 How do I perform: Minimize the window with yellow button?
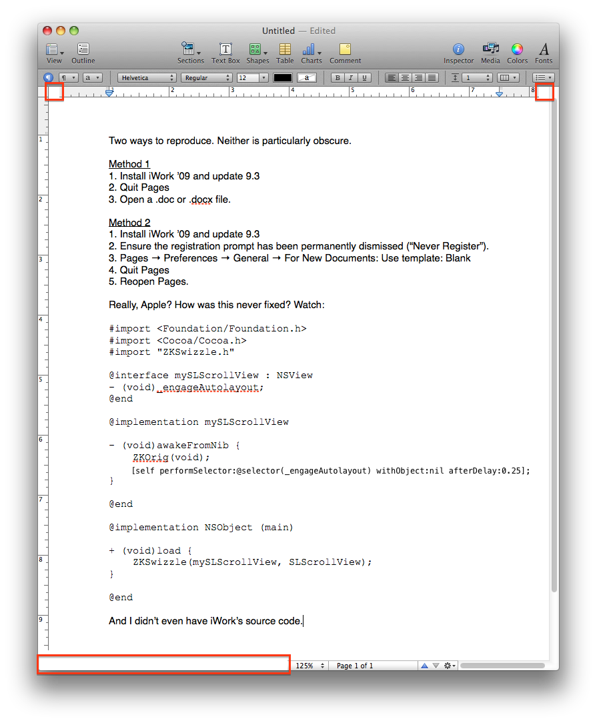(61, 31)
